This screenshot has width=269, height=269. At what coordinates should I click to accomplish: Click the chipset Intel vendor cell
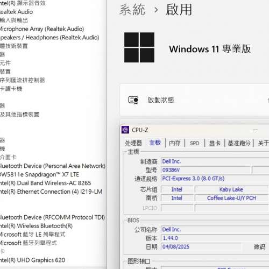(x=177, y=189)
